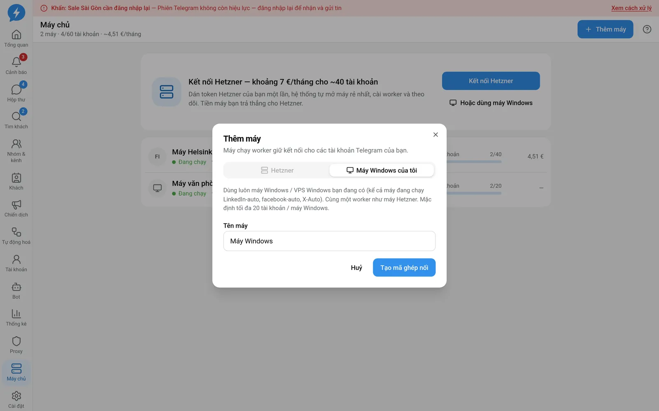Open the help question mark icon

click(x=647, y=29)
